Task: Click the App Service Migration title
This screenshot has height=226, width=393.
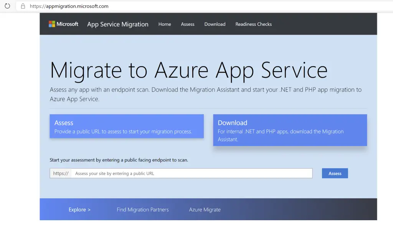Action: (x=117, y=24)
